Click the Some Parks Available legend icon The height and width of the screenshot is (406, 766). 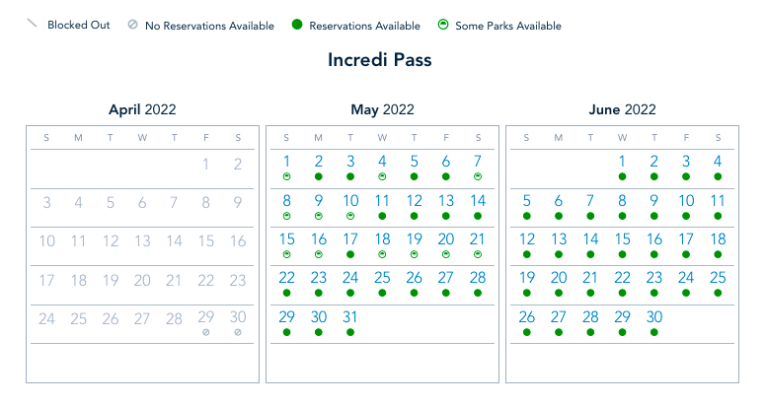coord(443,26)
